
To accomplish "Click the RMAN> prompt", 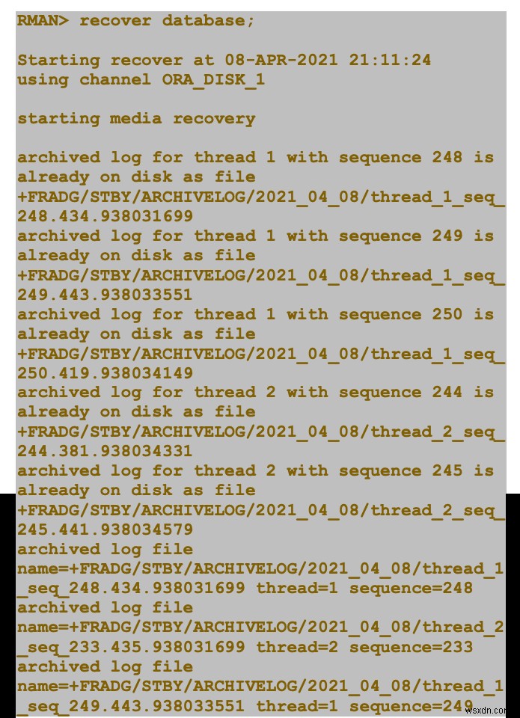I will pos(43,21).
